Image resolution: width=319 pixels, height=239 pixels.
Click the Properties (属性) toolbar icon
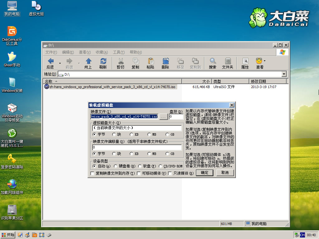click(245, 63)
